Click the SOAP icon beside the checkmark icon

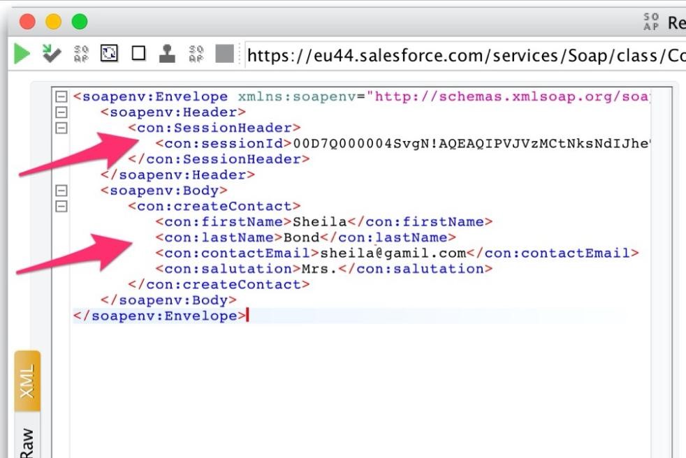click(x=81, y=54)
